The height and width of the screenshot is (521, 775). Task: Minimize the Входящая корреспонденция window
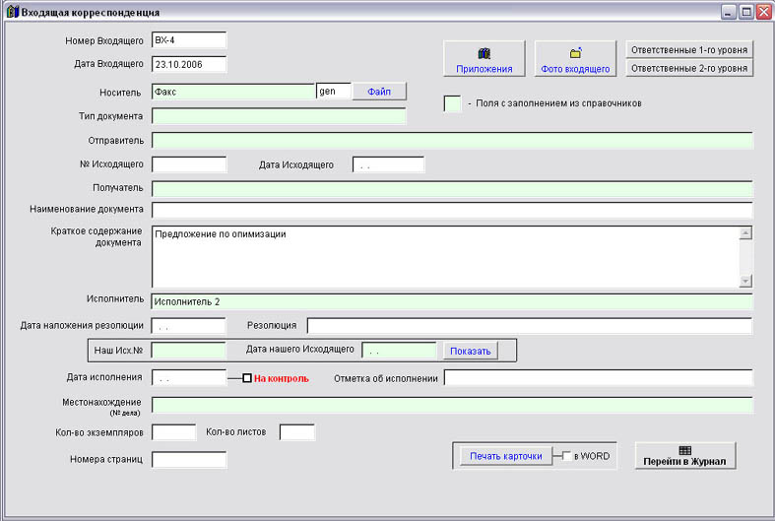pyautogui.click(x=729, y=12)
